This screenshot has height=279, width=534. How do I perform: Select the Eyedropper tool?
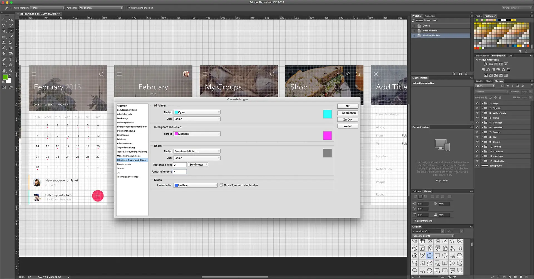[x=11, y=31]
